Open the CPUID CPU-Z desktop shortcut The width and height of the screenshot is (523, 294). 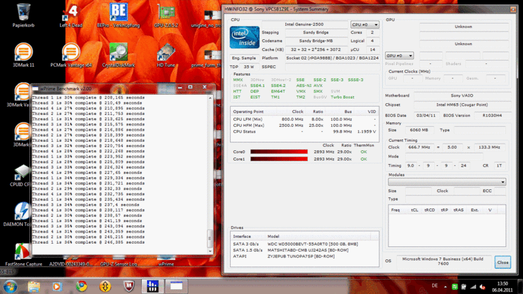pyautogui.click(x=20, y=175)
